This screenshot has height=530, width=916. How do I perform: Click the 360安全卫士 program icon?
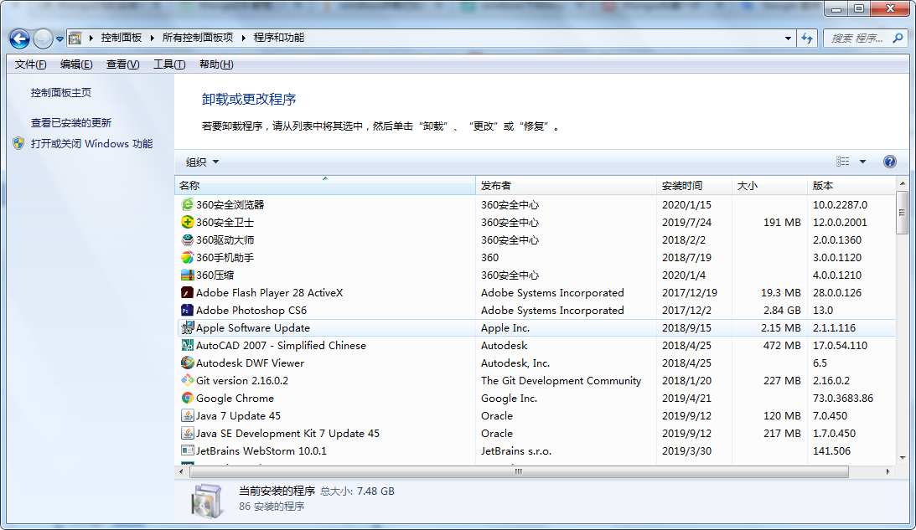click(187, 222)
